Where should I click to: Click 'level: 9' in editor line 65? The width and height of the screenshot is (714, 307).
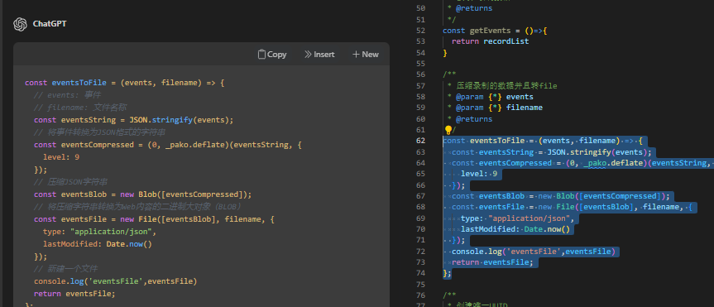pyautogui.click(x=478, y=174)
